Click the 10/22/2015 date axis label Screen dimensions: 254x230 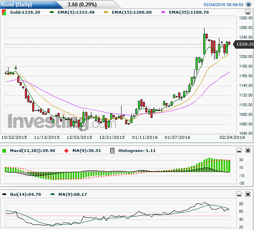tap(14, 138)
